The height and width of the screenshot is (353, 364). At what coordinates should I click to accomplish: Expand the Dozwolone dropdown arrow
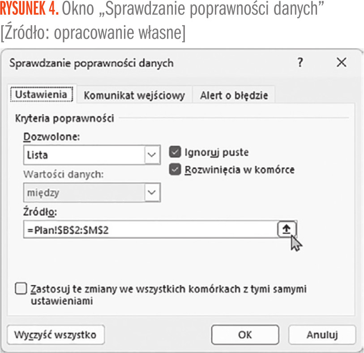click(152, 155)
